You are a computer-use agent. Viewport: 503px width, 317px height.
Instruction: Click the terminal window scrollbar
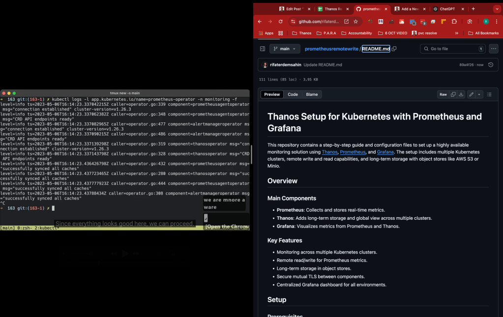tap(251, 154)
